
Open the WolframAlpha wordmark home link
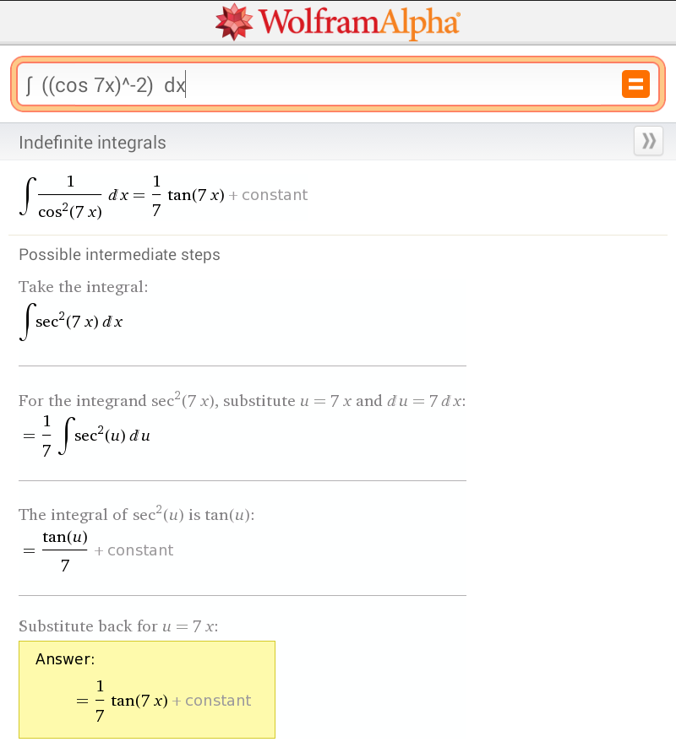(358, 22)
